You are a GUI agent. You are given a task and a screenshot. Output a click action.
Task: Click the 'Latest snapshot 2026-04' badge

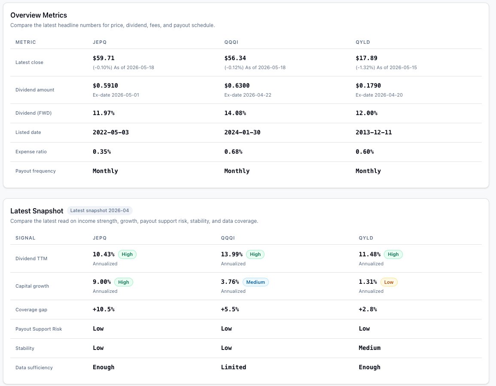tap(100, 210)
